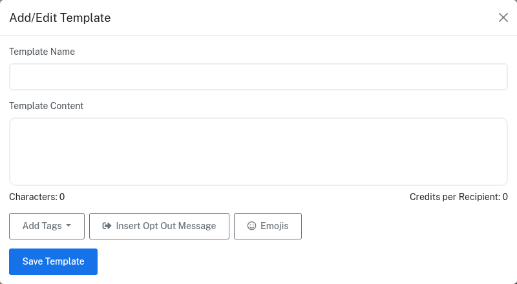
Task: Save the template
Action: coord(53,261)
